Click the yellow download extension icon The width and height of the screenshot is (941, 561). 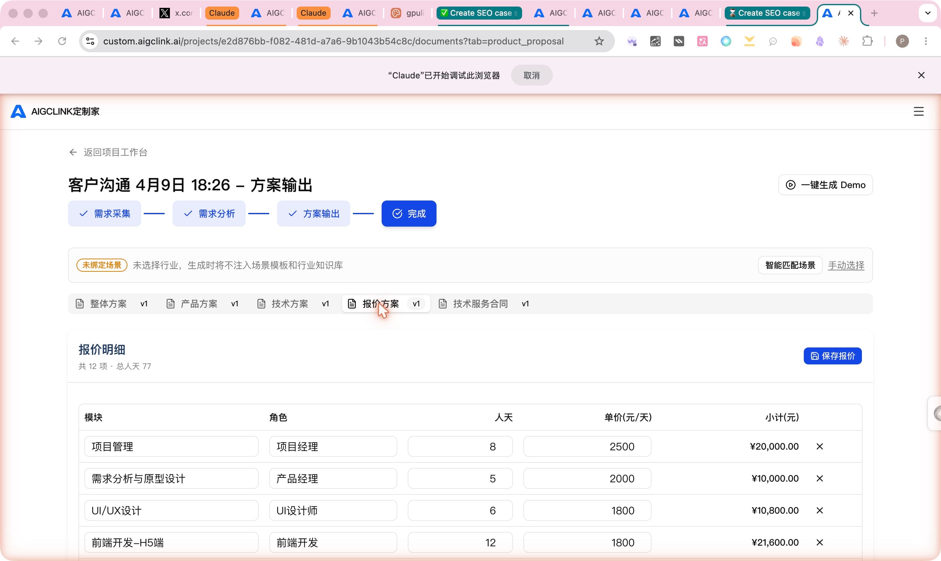(749, 41)
